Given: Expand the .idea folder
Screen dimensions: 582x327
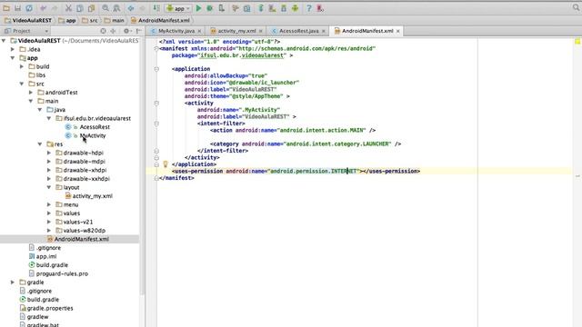Looking at the screenshot, I should pos(13,49).
